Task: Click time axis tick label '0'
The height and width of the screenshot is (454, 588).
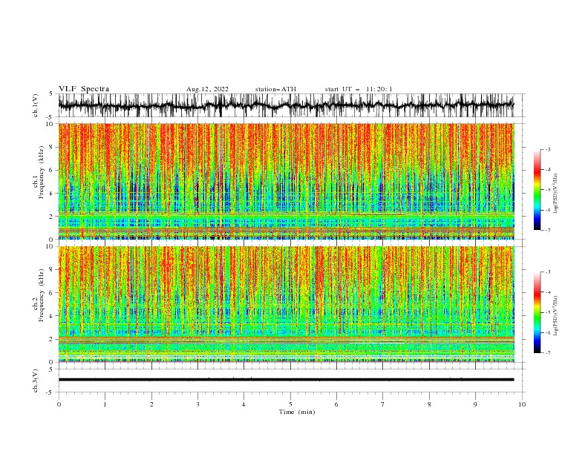Action: click(59, 404)
